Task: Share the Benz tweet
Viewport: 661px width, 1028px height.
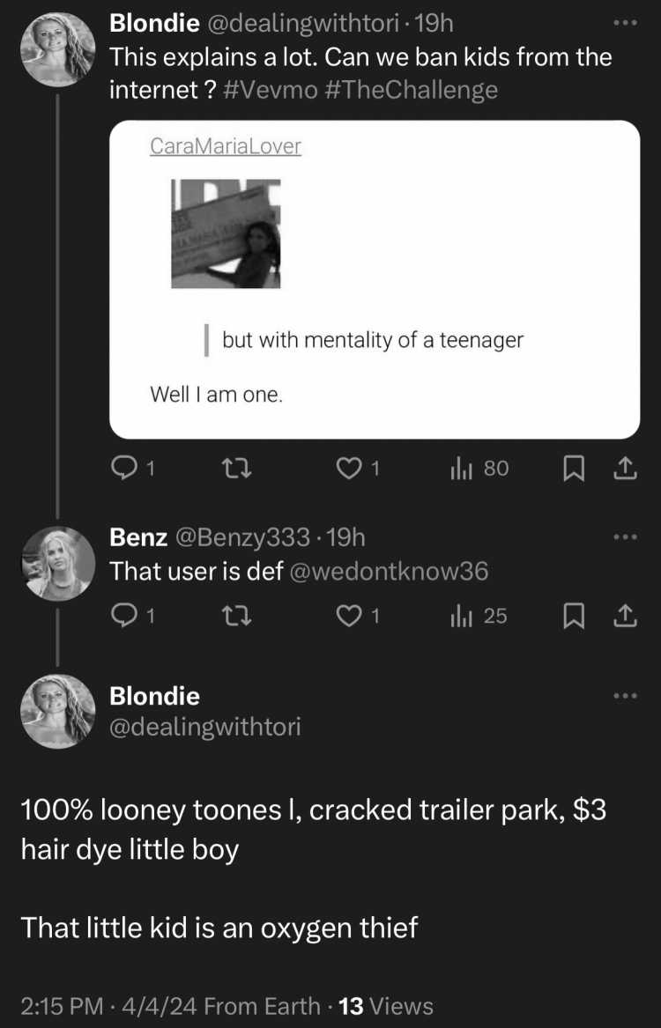Action: (x=626, y=616)
